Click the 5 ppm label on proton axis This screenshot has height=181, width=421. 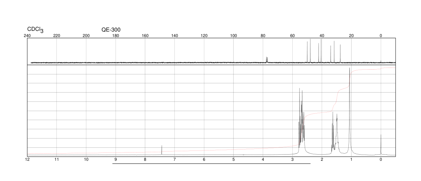pos(234,159)
